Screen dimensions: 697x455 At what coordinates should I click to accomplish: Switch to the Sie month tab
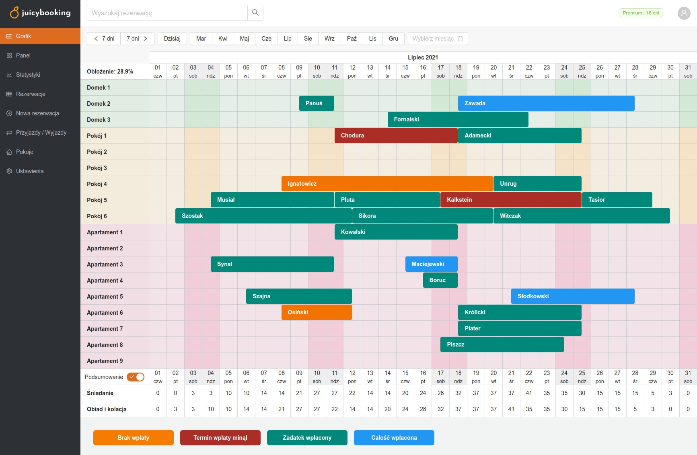[x=308, y=39]
